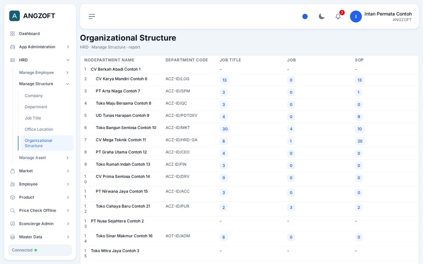
Task: Open the Dashboard menu item
Action: [40, 34]
